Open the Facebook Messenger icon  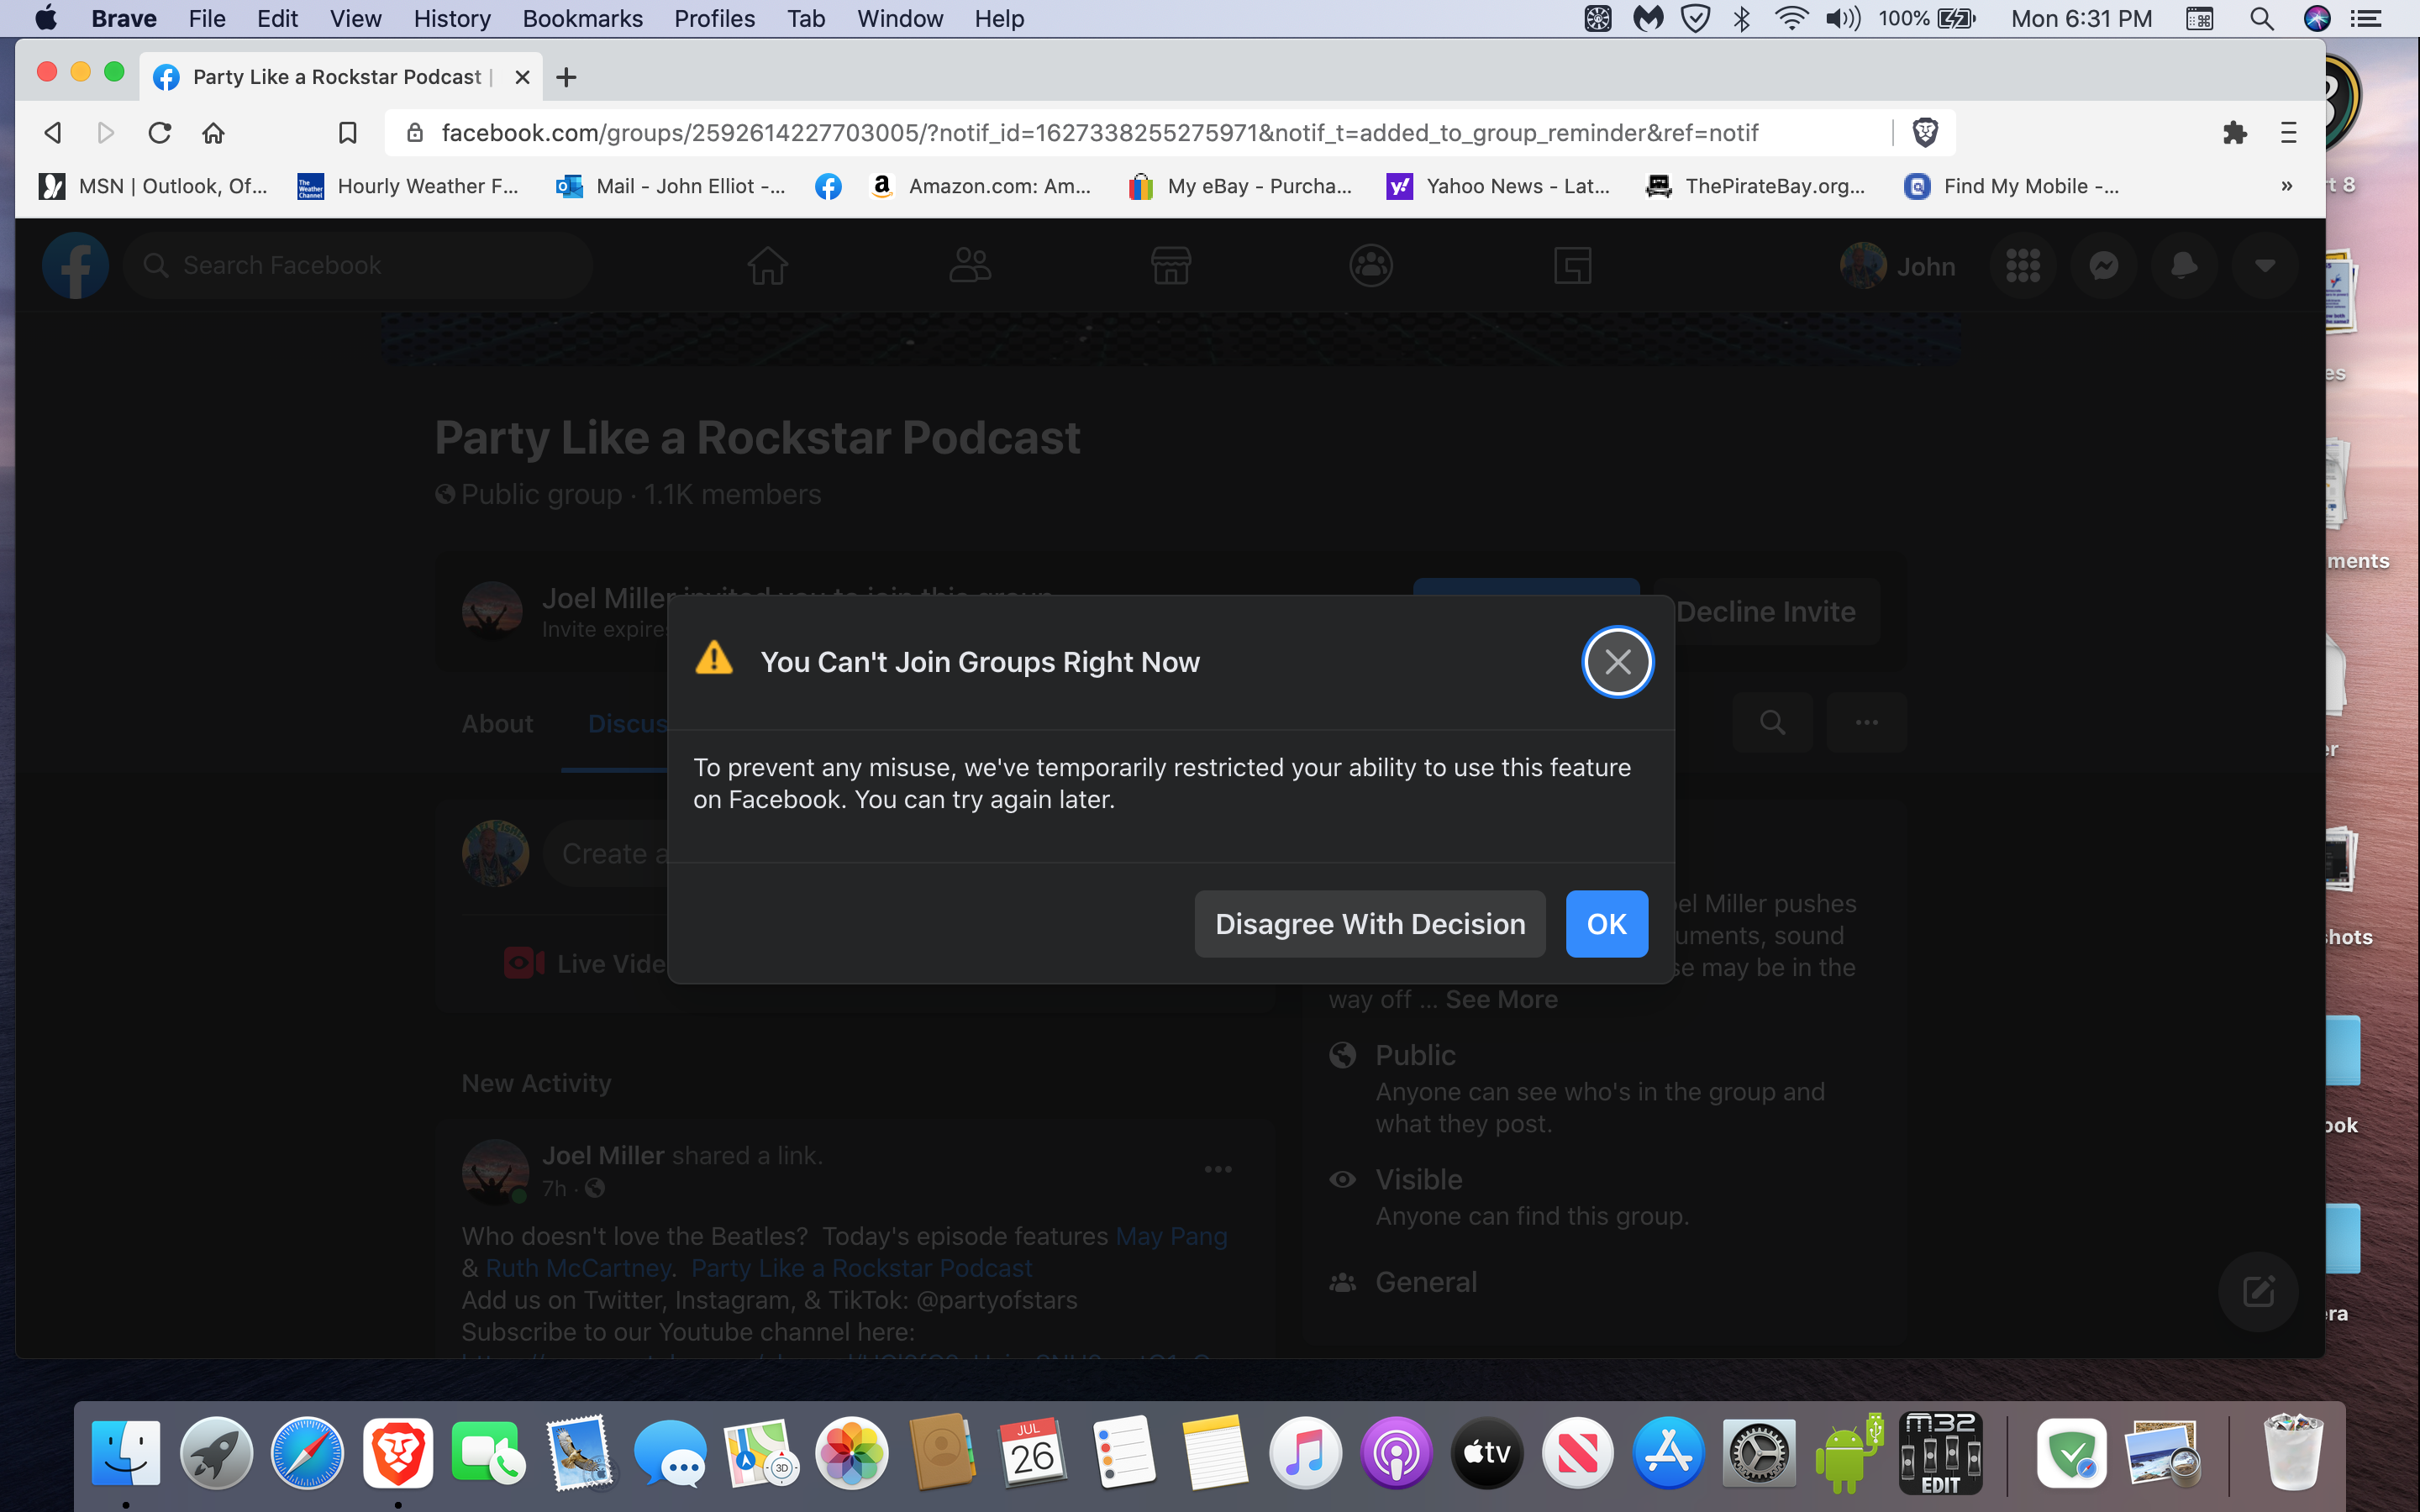2103,266
